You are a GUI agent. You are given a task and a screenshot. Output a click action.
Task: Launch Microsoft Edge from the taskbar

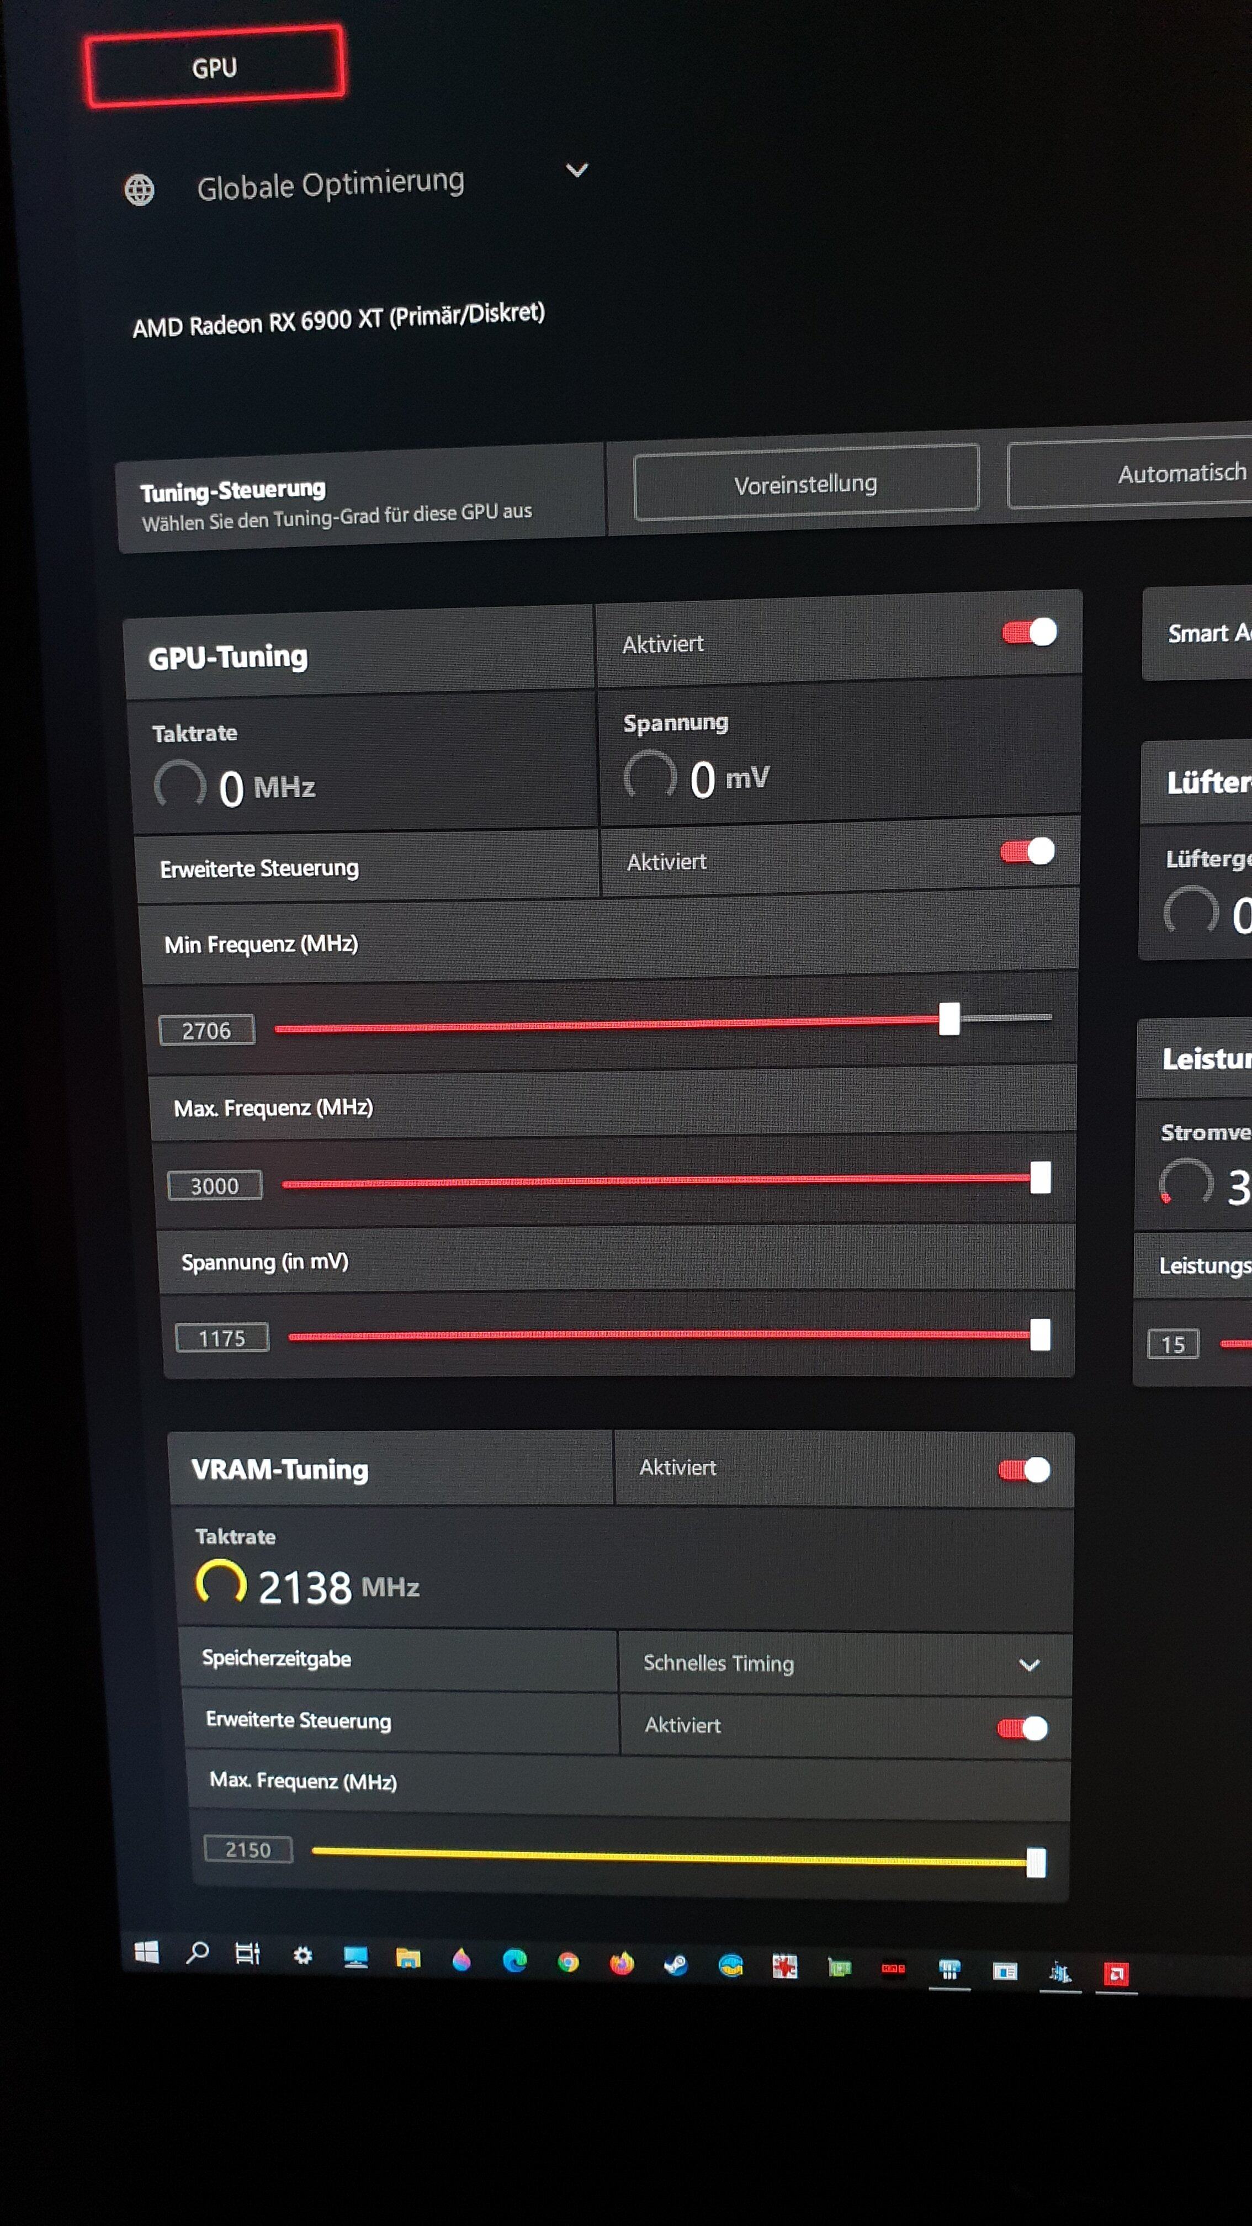click(x=515, y=1960)
